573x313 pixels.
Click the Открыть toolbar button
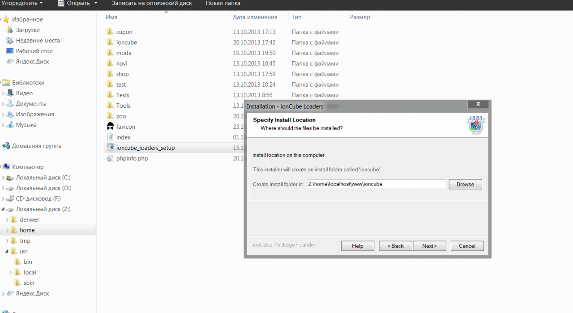[74, 3]
